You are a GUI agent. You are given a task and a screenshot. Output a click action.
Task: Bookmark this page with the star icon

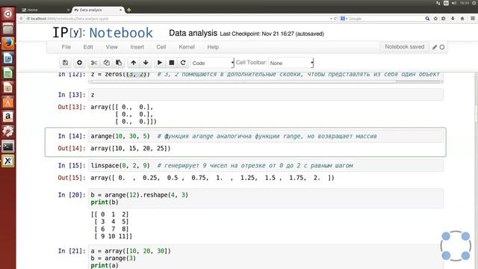[x=435, y=19]
